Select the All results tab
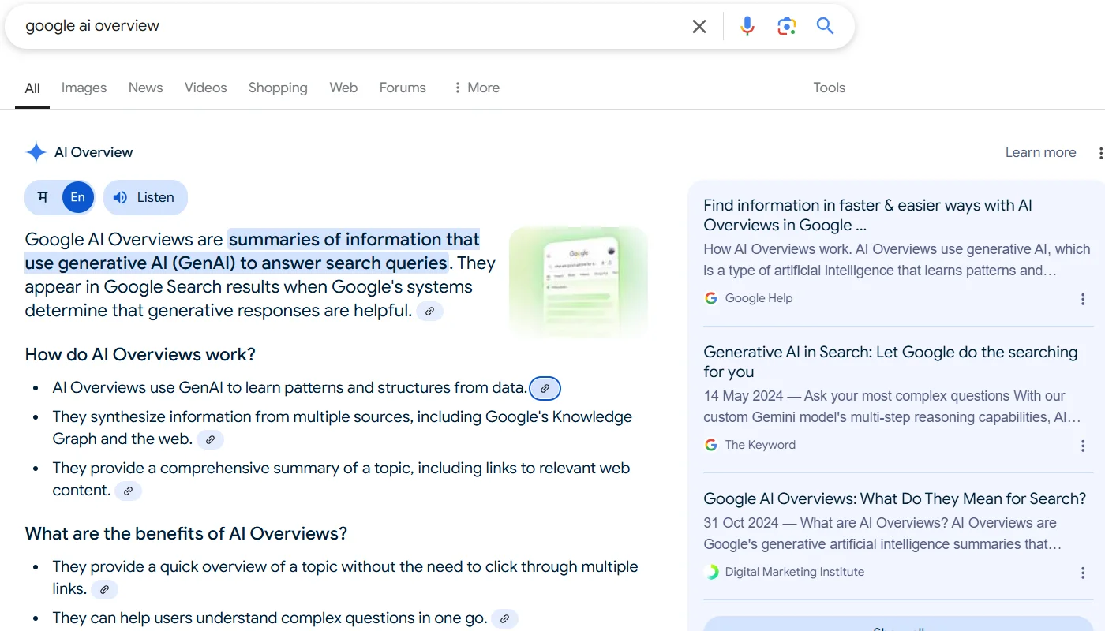Viewport: 1105px width, 631px height. point(32,88)
